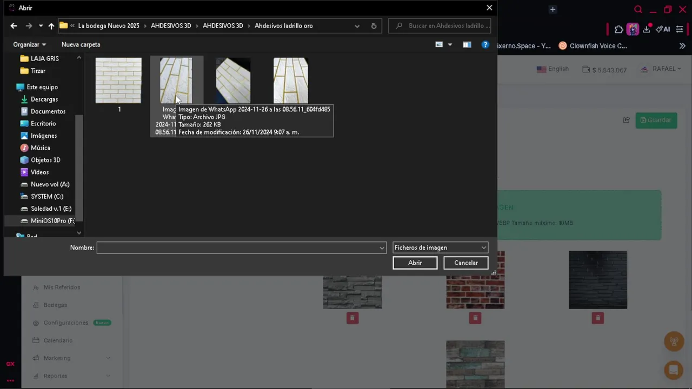Open recent locations dropdown arrow
Screen dimensions: 692x389
click(x=41, y=26)
